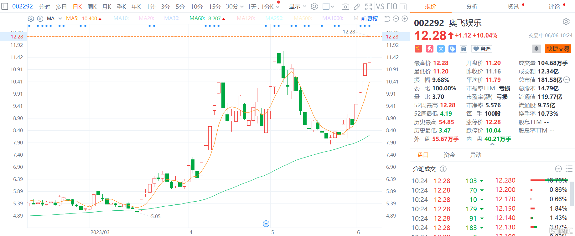The height and width of the screenshot is (236, 575).
Task: Select 5分 five-minute interval
Action: 180,7
